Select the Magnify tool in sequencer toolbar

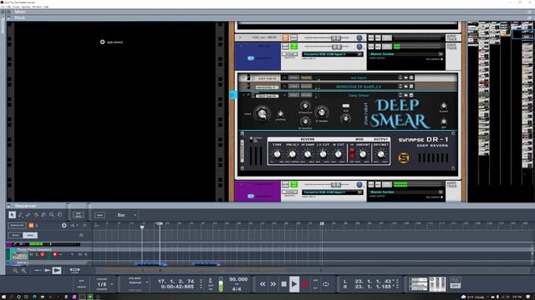click(52, 215)
